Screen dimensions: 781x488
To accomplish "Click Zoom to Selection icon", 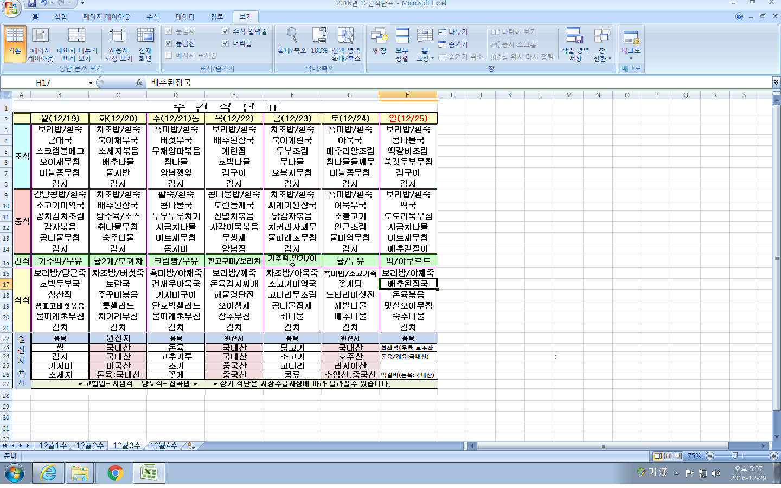I will (x=345, y=36).
